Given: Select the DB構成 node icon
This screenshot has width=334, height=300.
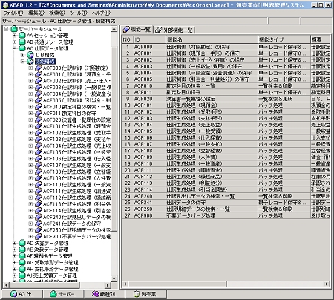Looking at the screenshot, I should [30, 55].
